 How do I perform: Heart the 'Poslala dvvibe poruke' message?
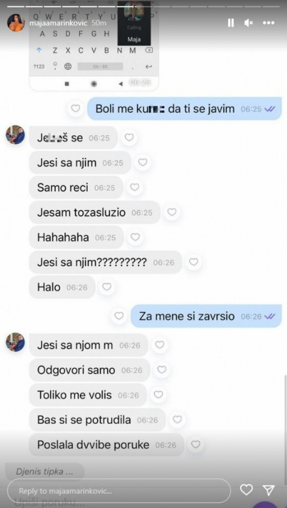click(195, 444)
